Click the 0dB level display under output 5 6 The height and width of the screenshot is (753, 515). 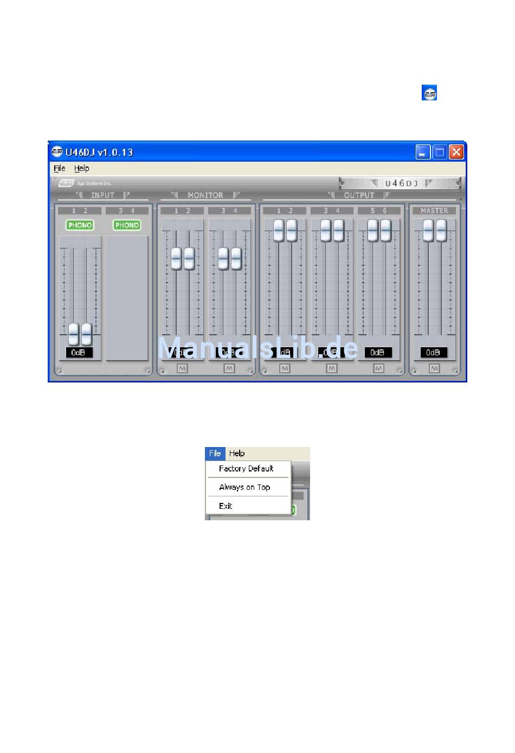[x=378, y=353]
